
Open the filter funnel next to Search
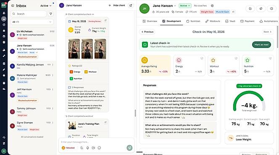[51, 14]
